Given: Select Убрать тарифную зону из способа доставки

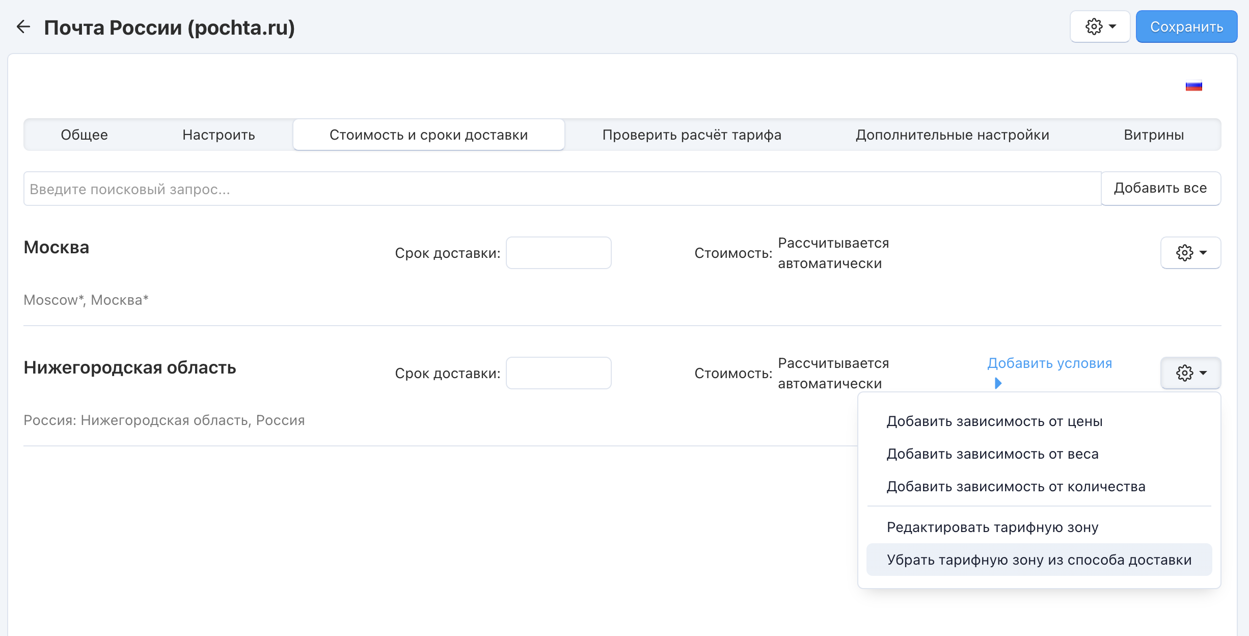Looking at the screenshot, I should coord(1039,560).
